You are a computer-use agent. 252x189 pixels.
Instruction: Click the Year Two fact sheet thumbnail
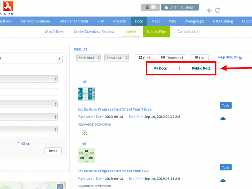pos(86,156)
